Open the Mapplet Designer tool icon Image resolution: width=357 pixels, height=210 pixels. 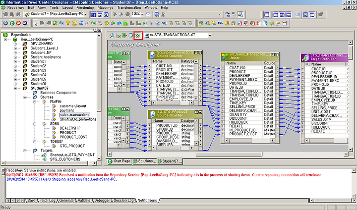pos(131,36)
